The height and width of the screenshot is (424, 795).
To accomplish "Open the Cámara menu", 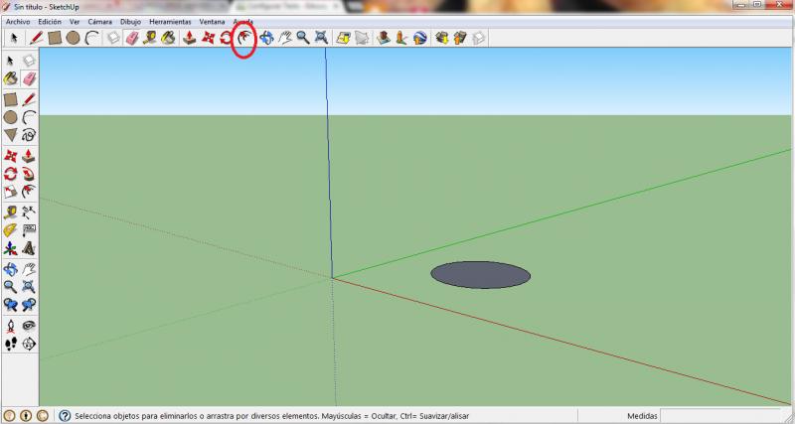I will pos(99,21).
